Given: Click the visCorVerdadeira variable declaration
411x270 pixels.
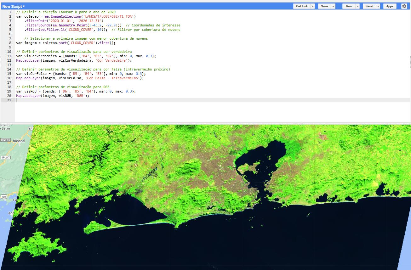Looking at the screenshot, I should [x=86, y=56].
